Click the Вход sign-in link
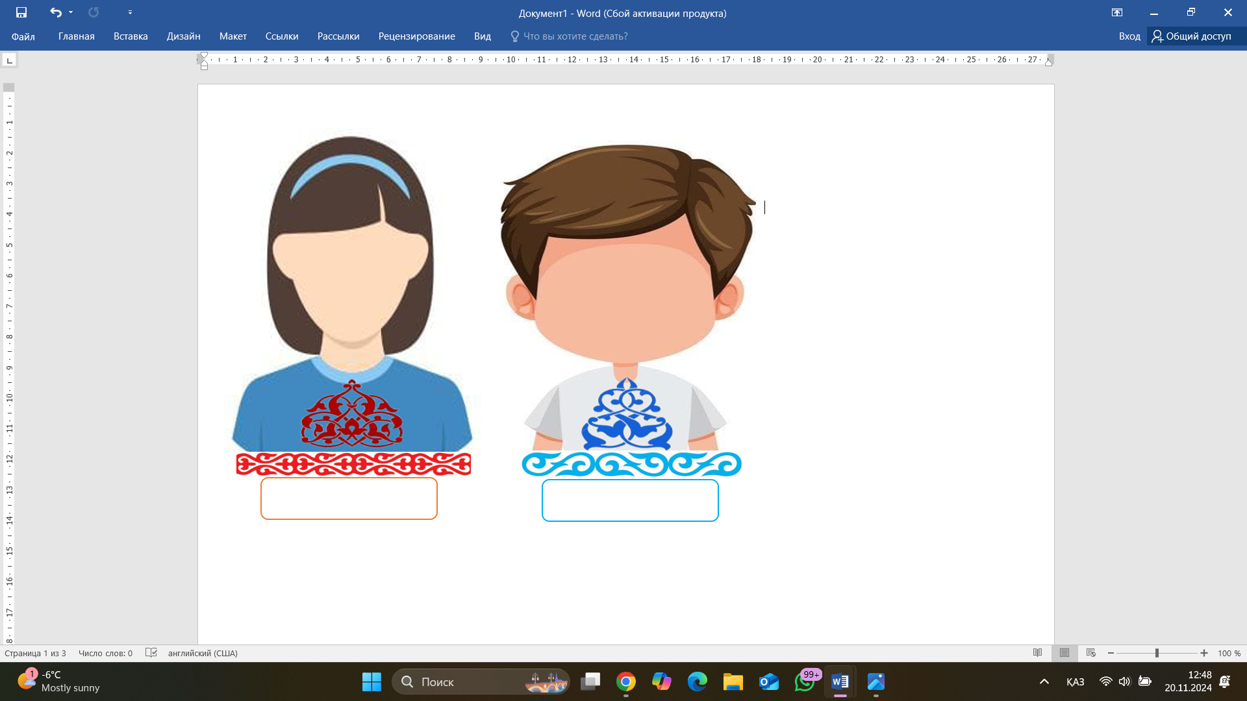 pos(1129,36)
